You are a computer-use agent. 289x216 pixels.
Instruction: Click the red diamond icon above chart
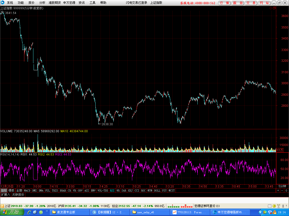[x=271, y=8]
